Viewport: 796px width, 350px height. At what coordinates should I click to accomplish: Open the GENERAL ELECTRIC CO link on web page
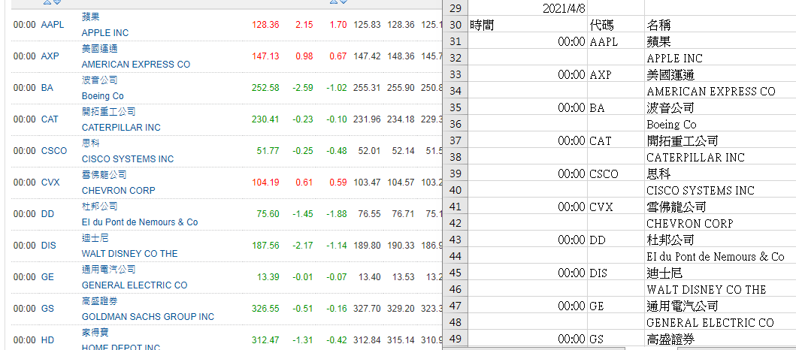click(x=135, y=285)
